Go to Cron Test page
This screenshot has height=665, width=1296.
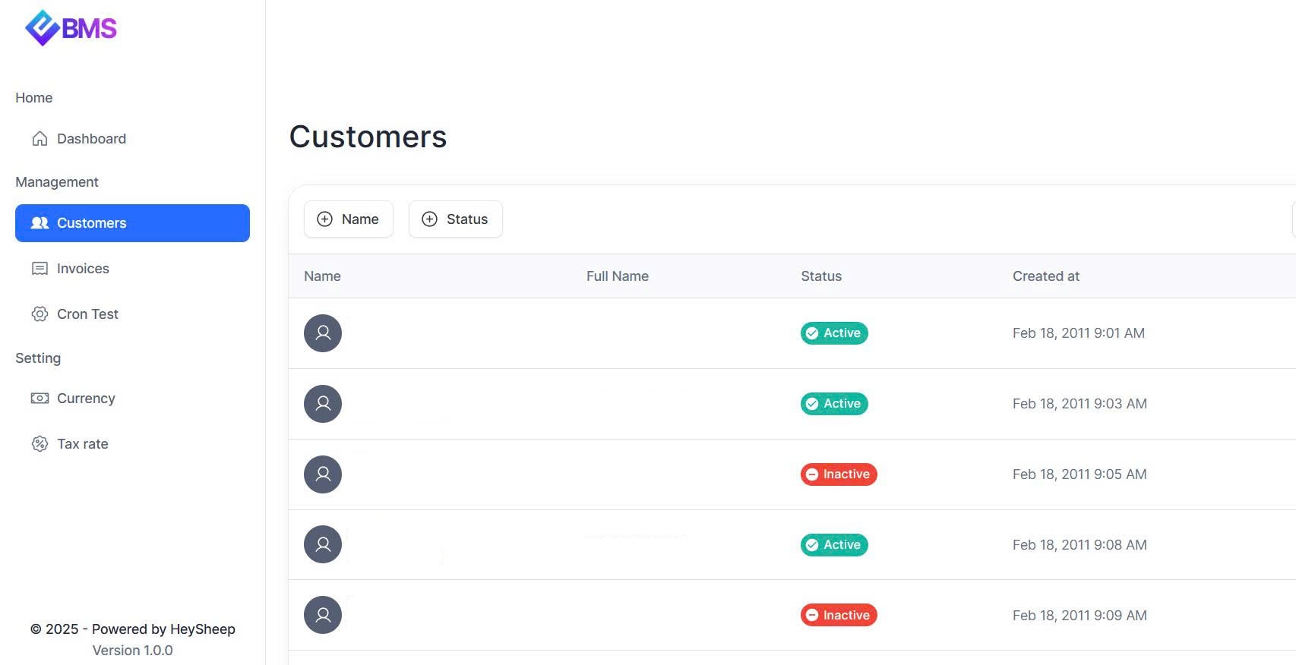click(87, 314)
